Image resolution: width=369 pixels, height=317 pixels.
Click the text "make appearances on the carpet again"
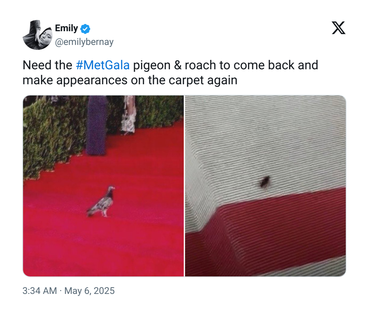(x=130, y=80)
